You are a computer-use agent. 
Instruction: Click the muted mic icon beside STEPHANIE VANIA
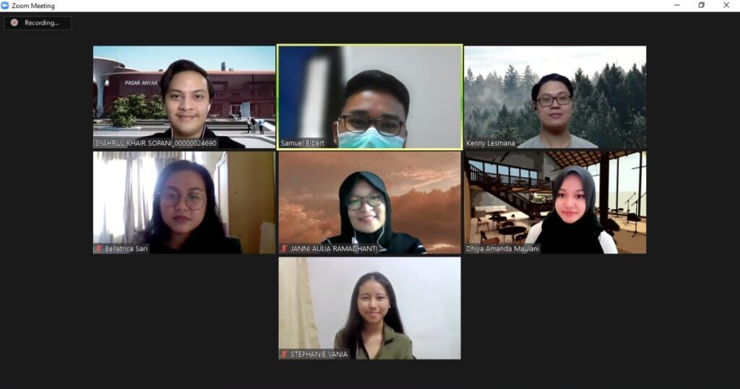coord(284,354)
